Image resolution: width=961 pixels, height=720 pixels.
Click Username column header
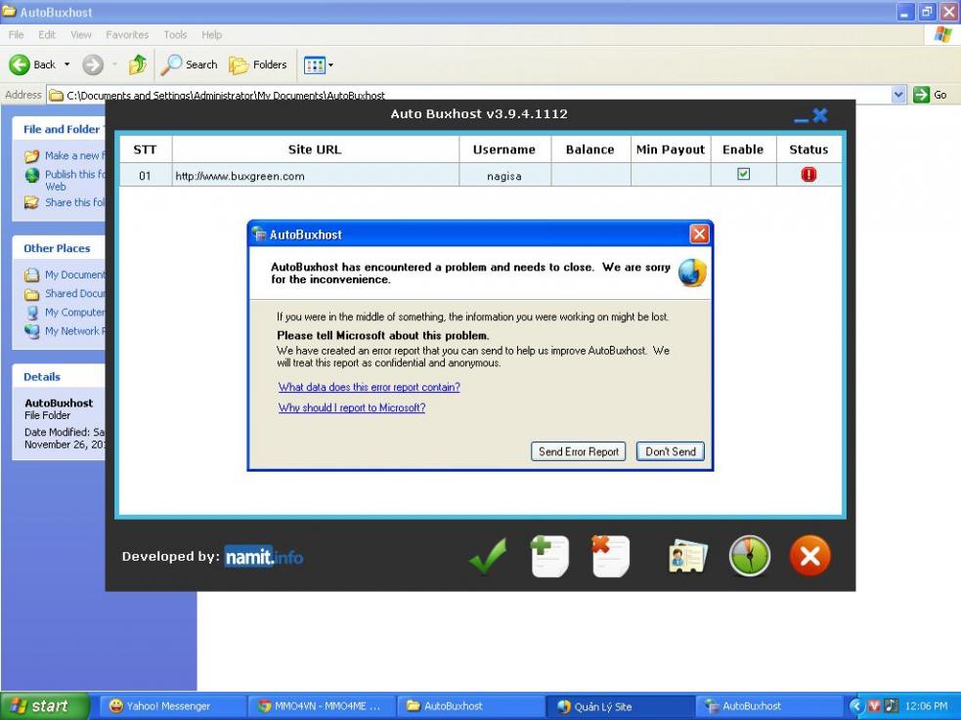[504, 149]
